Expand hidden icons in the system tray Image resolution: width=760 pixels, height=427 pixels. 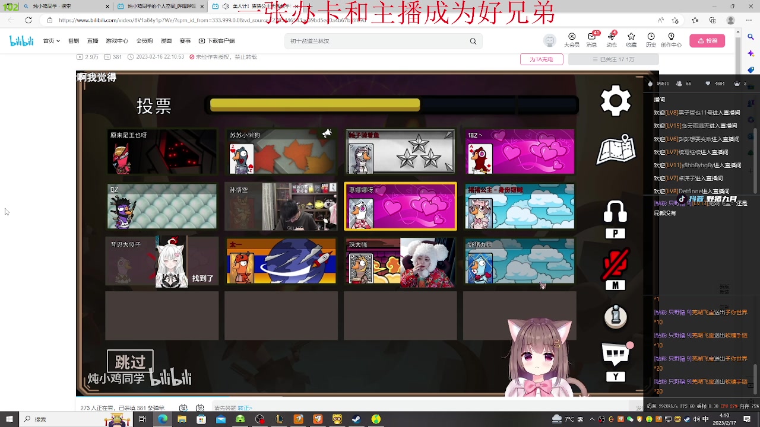591,419
